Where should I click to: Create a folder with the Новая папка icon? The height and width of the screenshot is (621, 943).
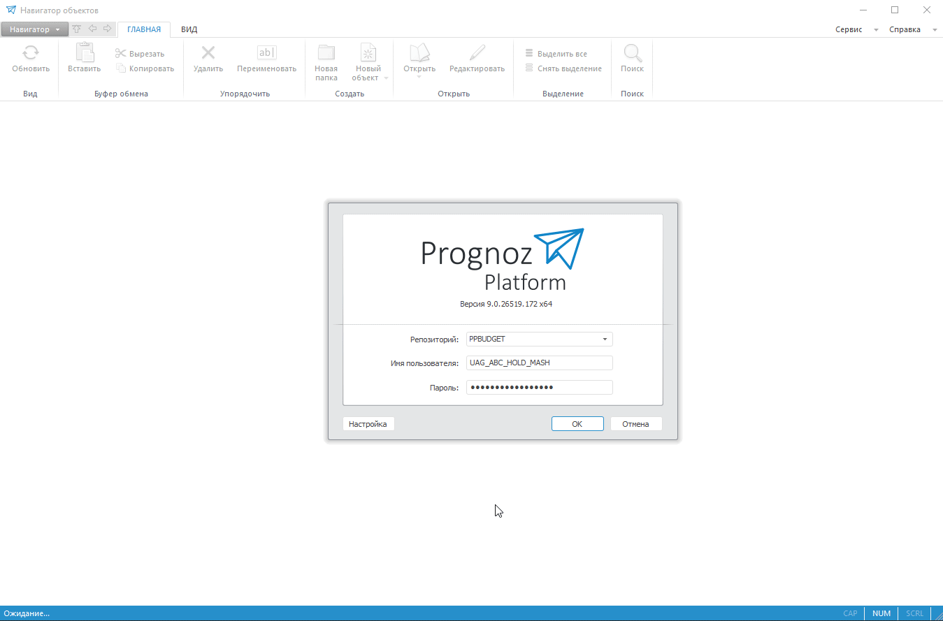pyautogui.click(x=326, y=53)
